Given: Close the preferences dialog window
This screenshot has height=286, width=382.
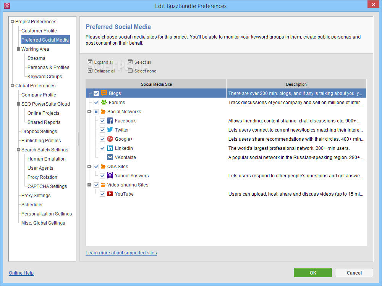Looking at the screenshot, I should (373, 4).
